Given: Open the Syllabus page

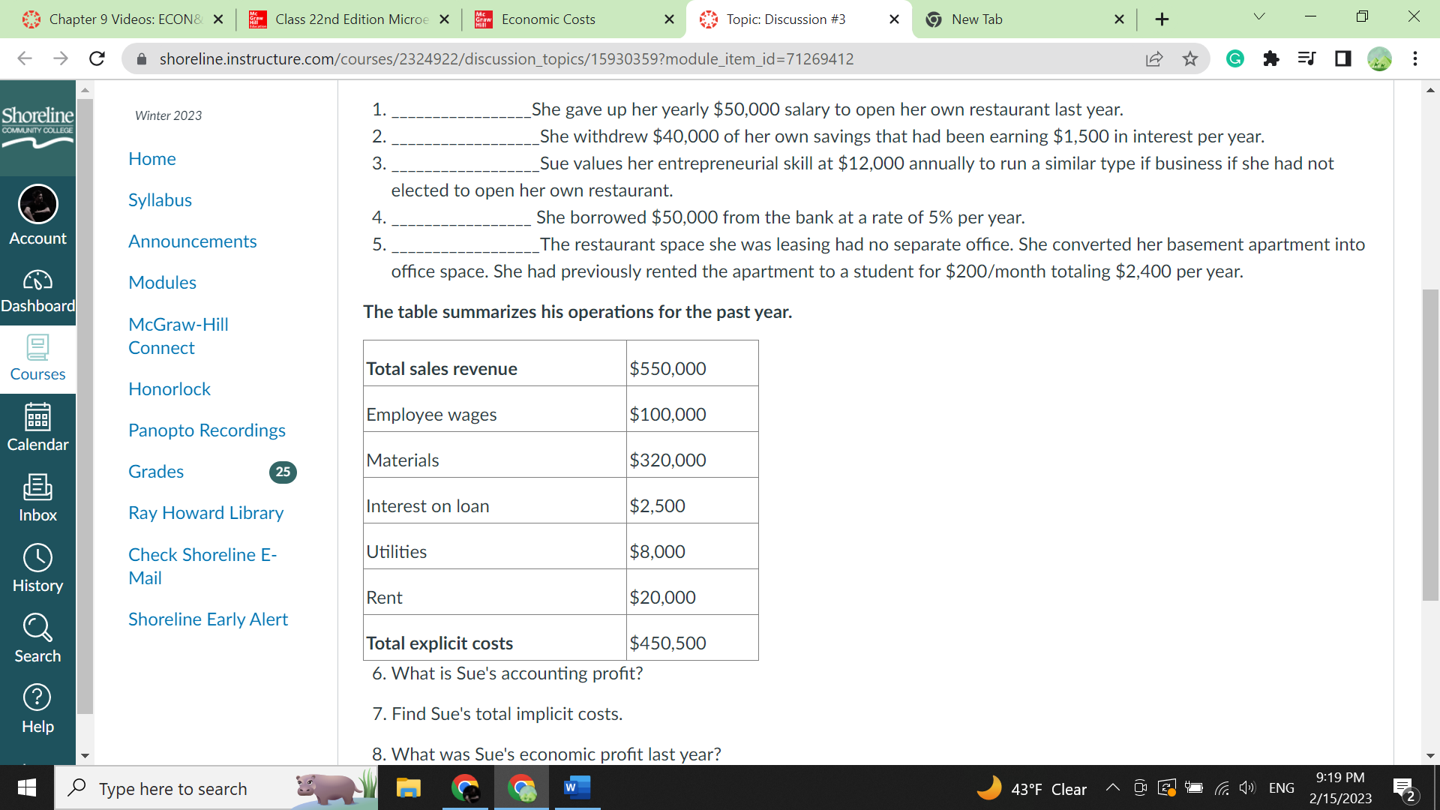Looking at the screenshot, I should point(160,199).
